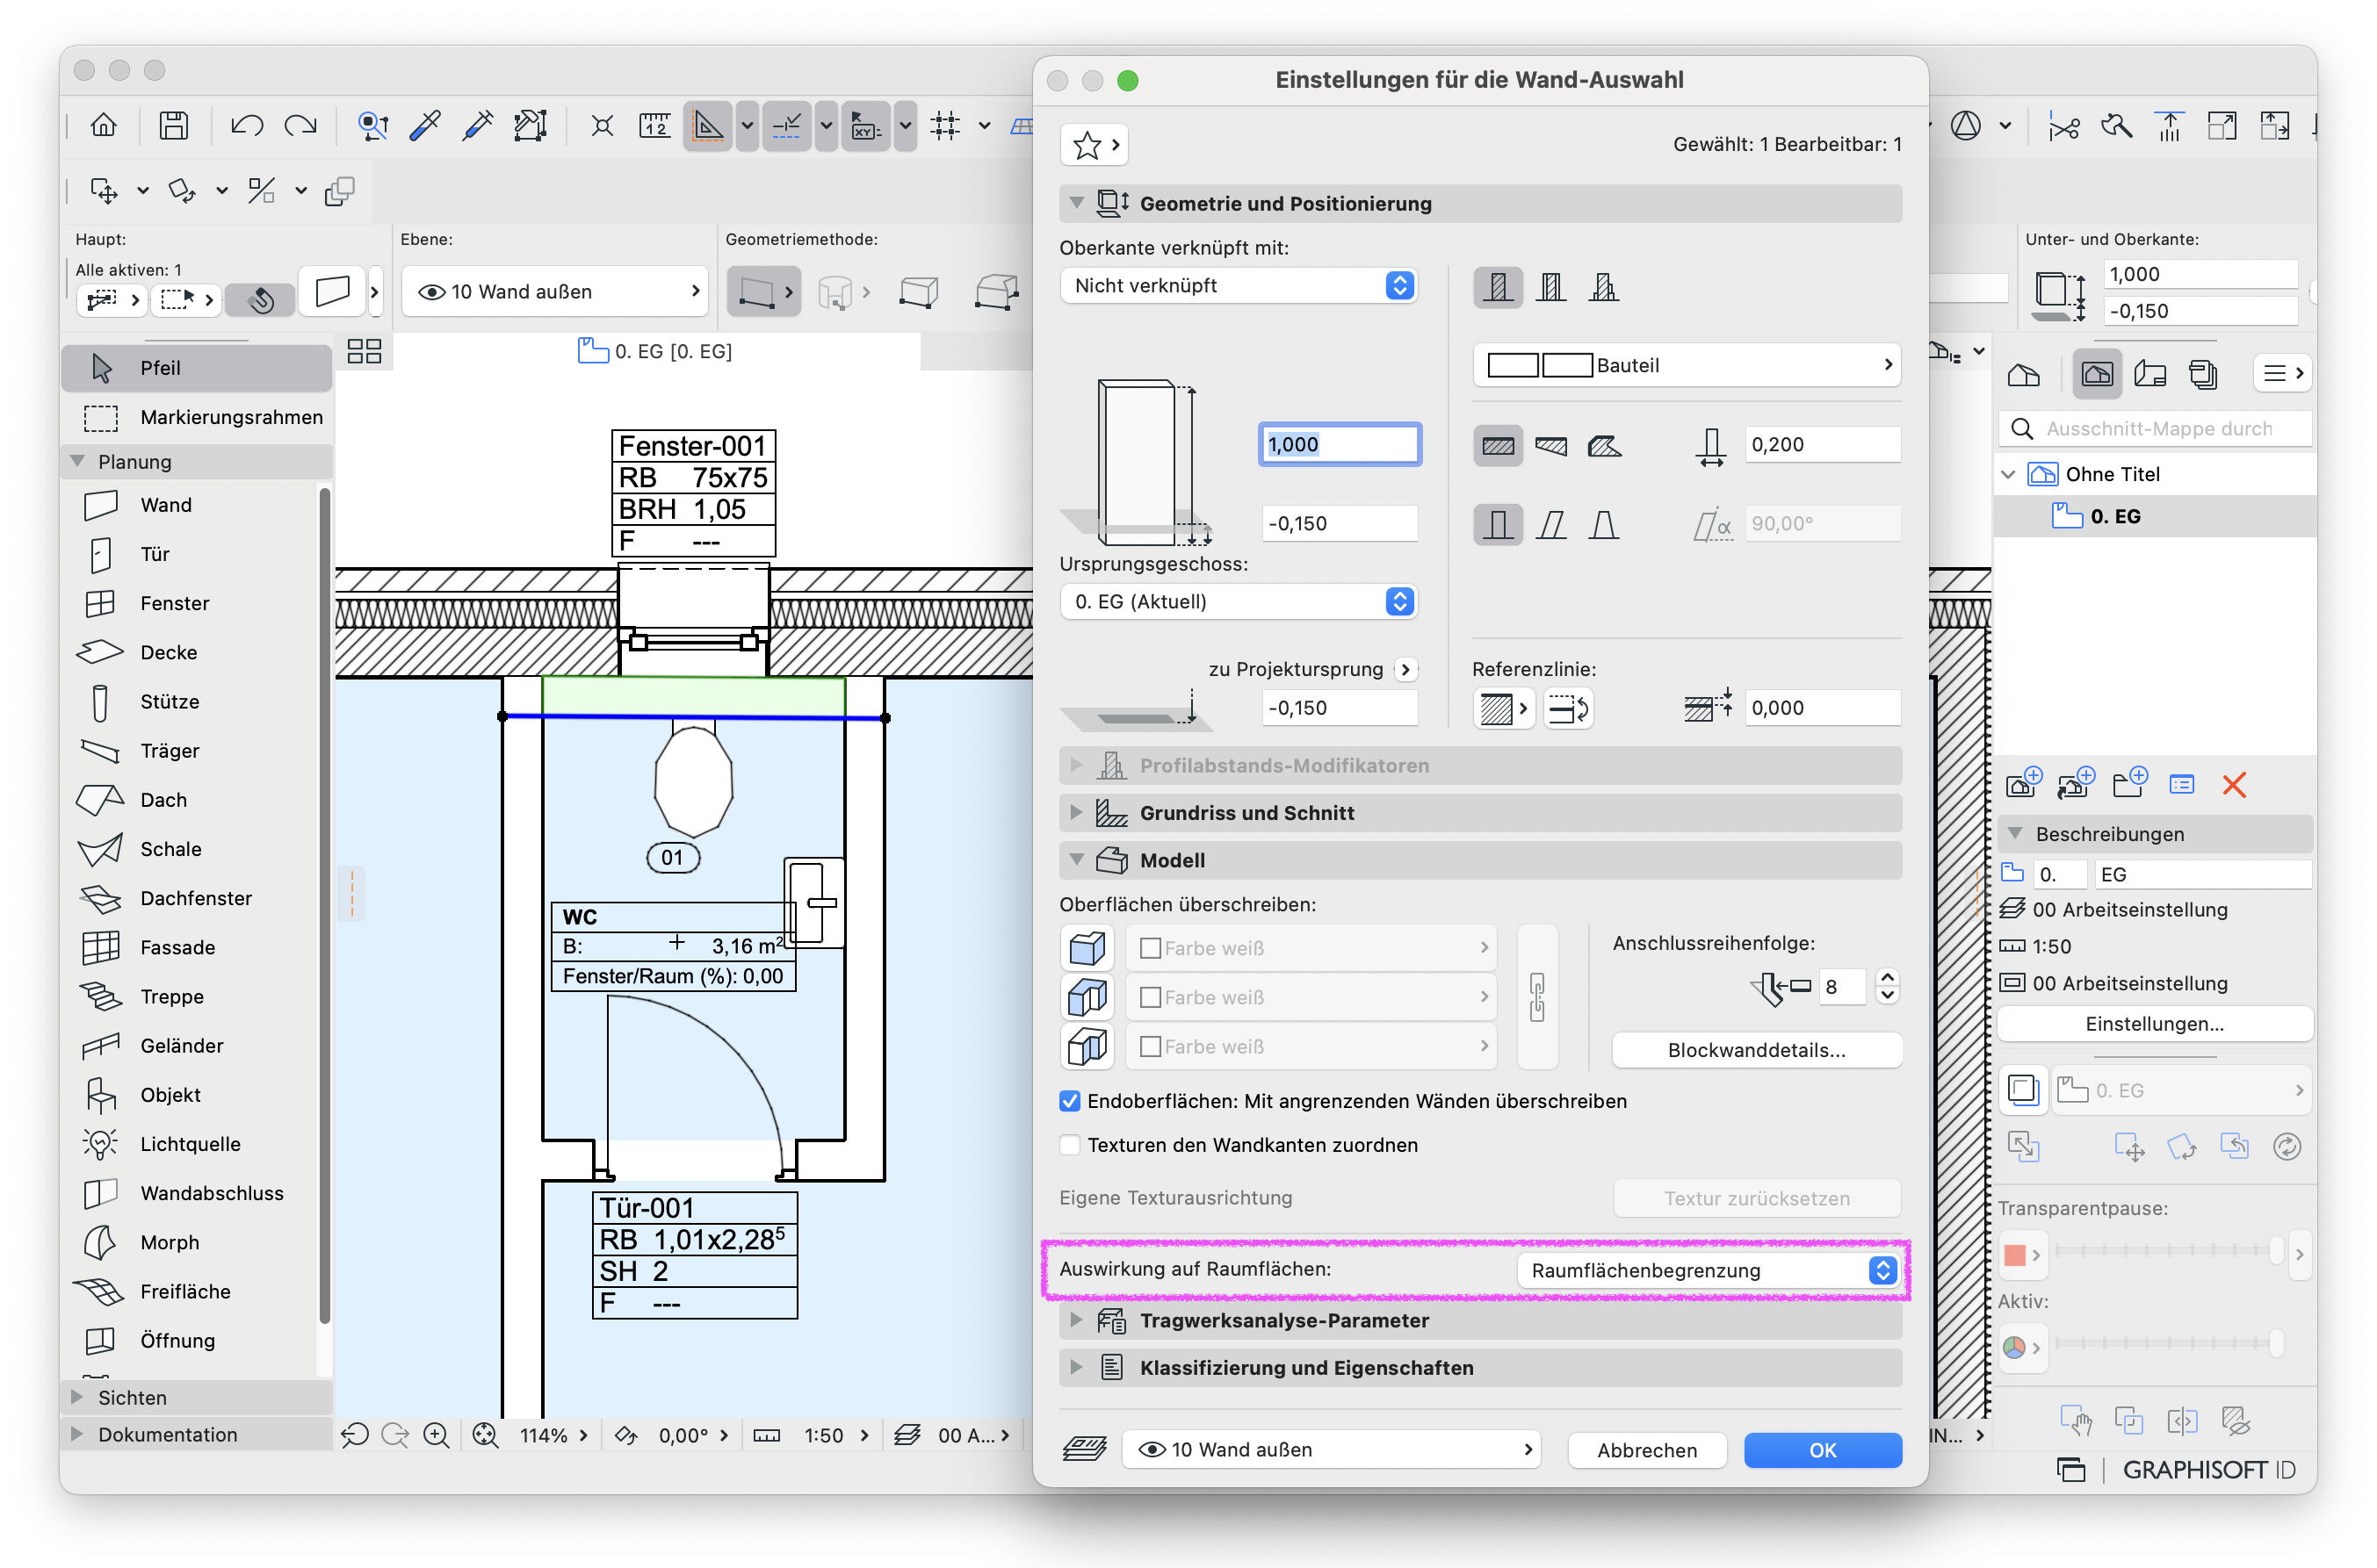Select the Lichtquelle tool
The image size is (2377, 1568).
tap(195, 1143)
